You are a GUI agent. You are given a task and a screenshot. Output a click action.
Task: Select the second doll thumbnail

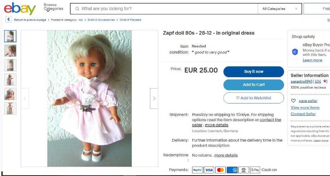click(10, 51)
